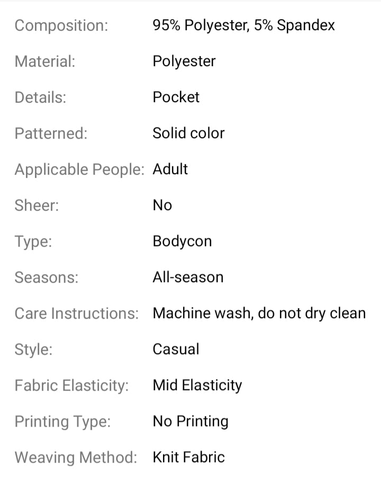Click the Polyester value next to Material

pos(184,61)
